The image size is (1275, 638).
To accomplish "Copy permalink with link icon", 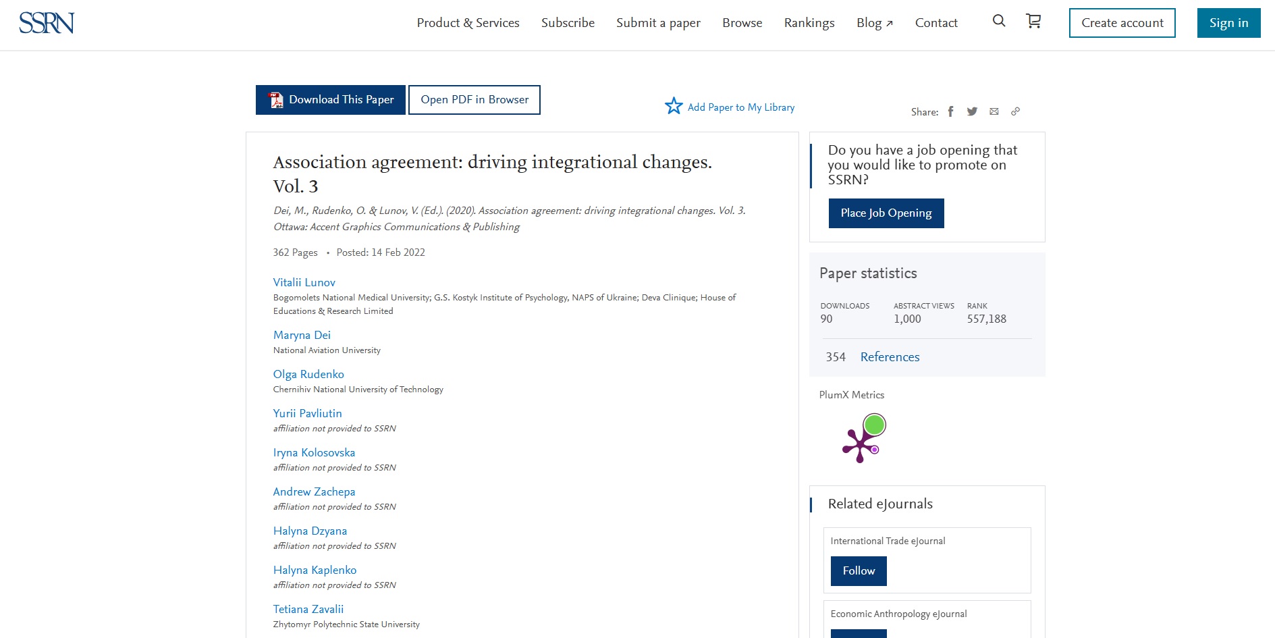I will click(x=1015, y=111).
